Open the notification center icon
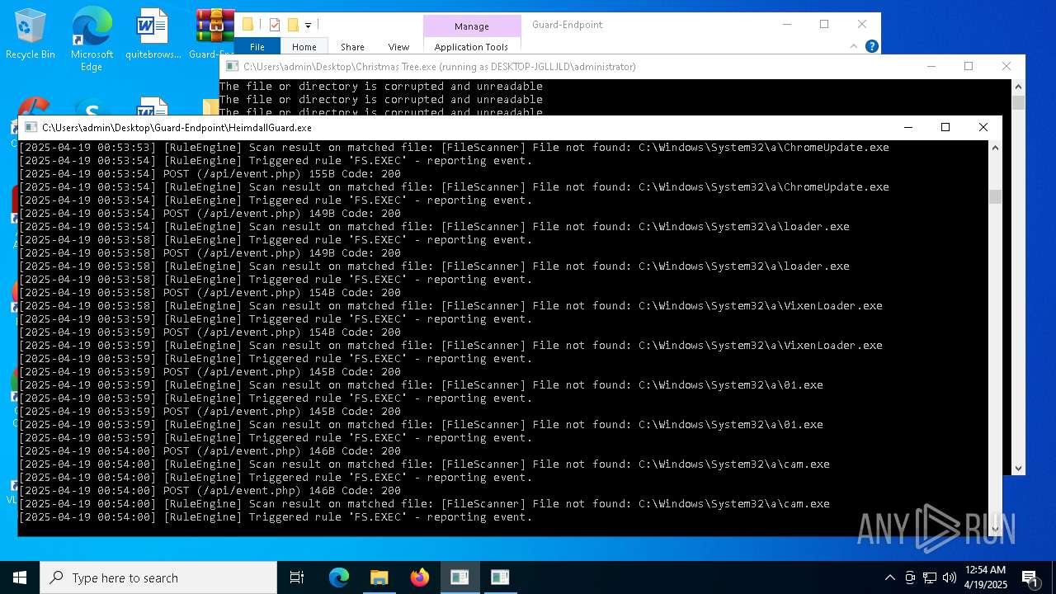Screen dimensions: 1056x594 [1030, 577]
